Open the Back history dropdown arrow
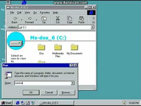The height and width of the screenshot is (106, 141). click(22, 20)
